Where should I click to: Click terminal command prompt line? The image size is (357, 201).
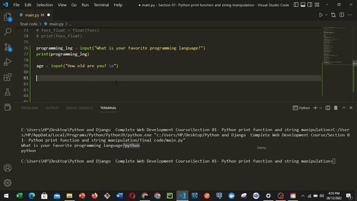click(x=178, y=161)
